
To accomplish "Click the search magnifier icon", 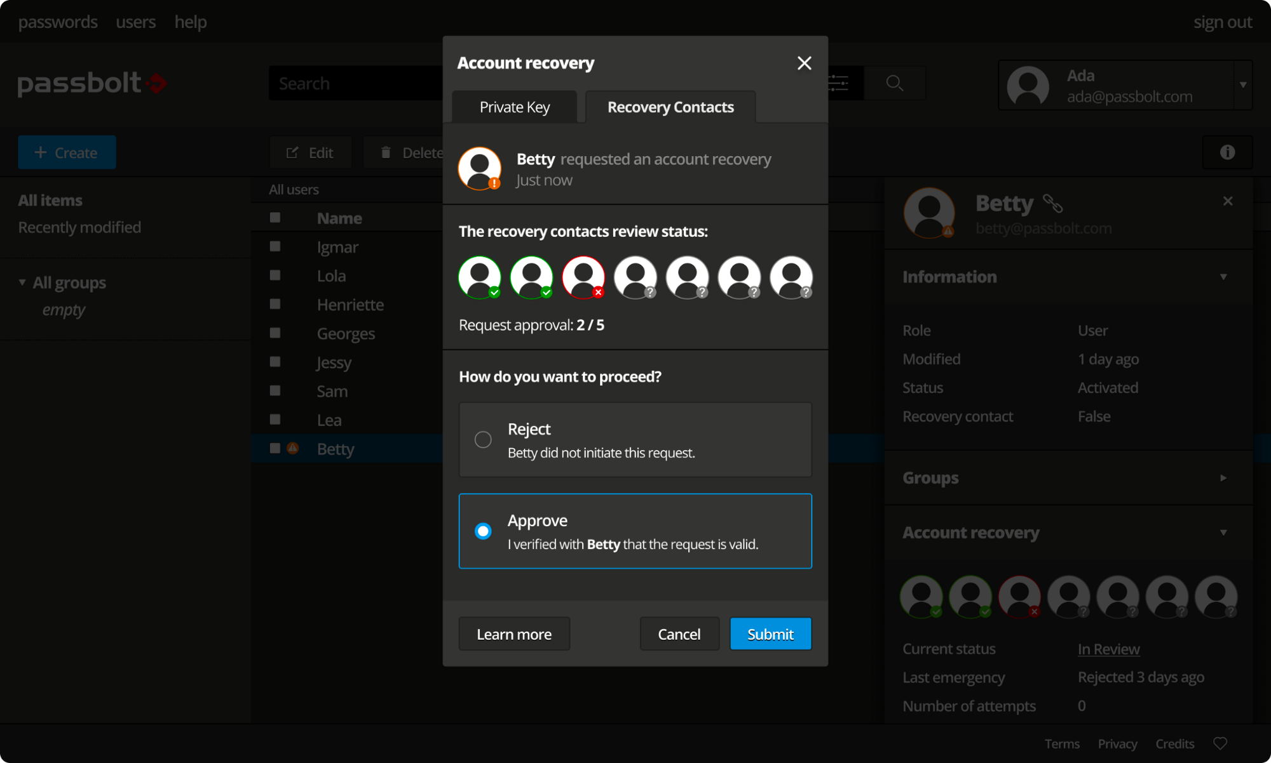I will pos(894,83).
